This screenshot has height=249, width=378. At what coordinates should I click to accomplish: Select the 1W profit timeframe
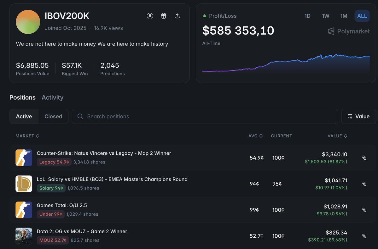[x=325, y=16]
